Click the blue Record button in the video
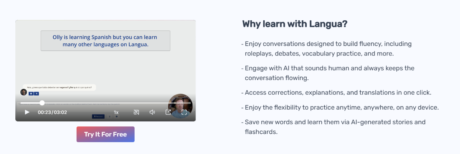 tap(98, 116)
